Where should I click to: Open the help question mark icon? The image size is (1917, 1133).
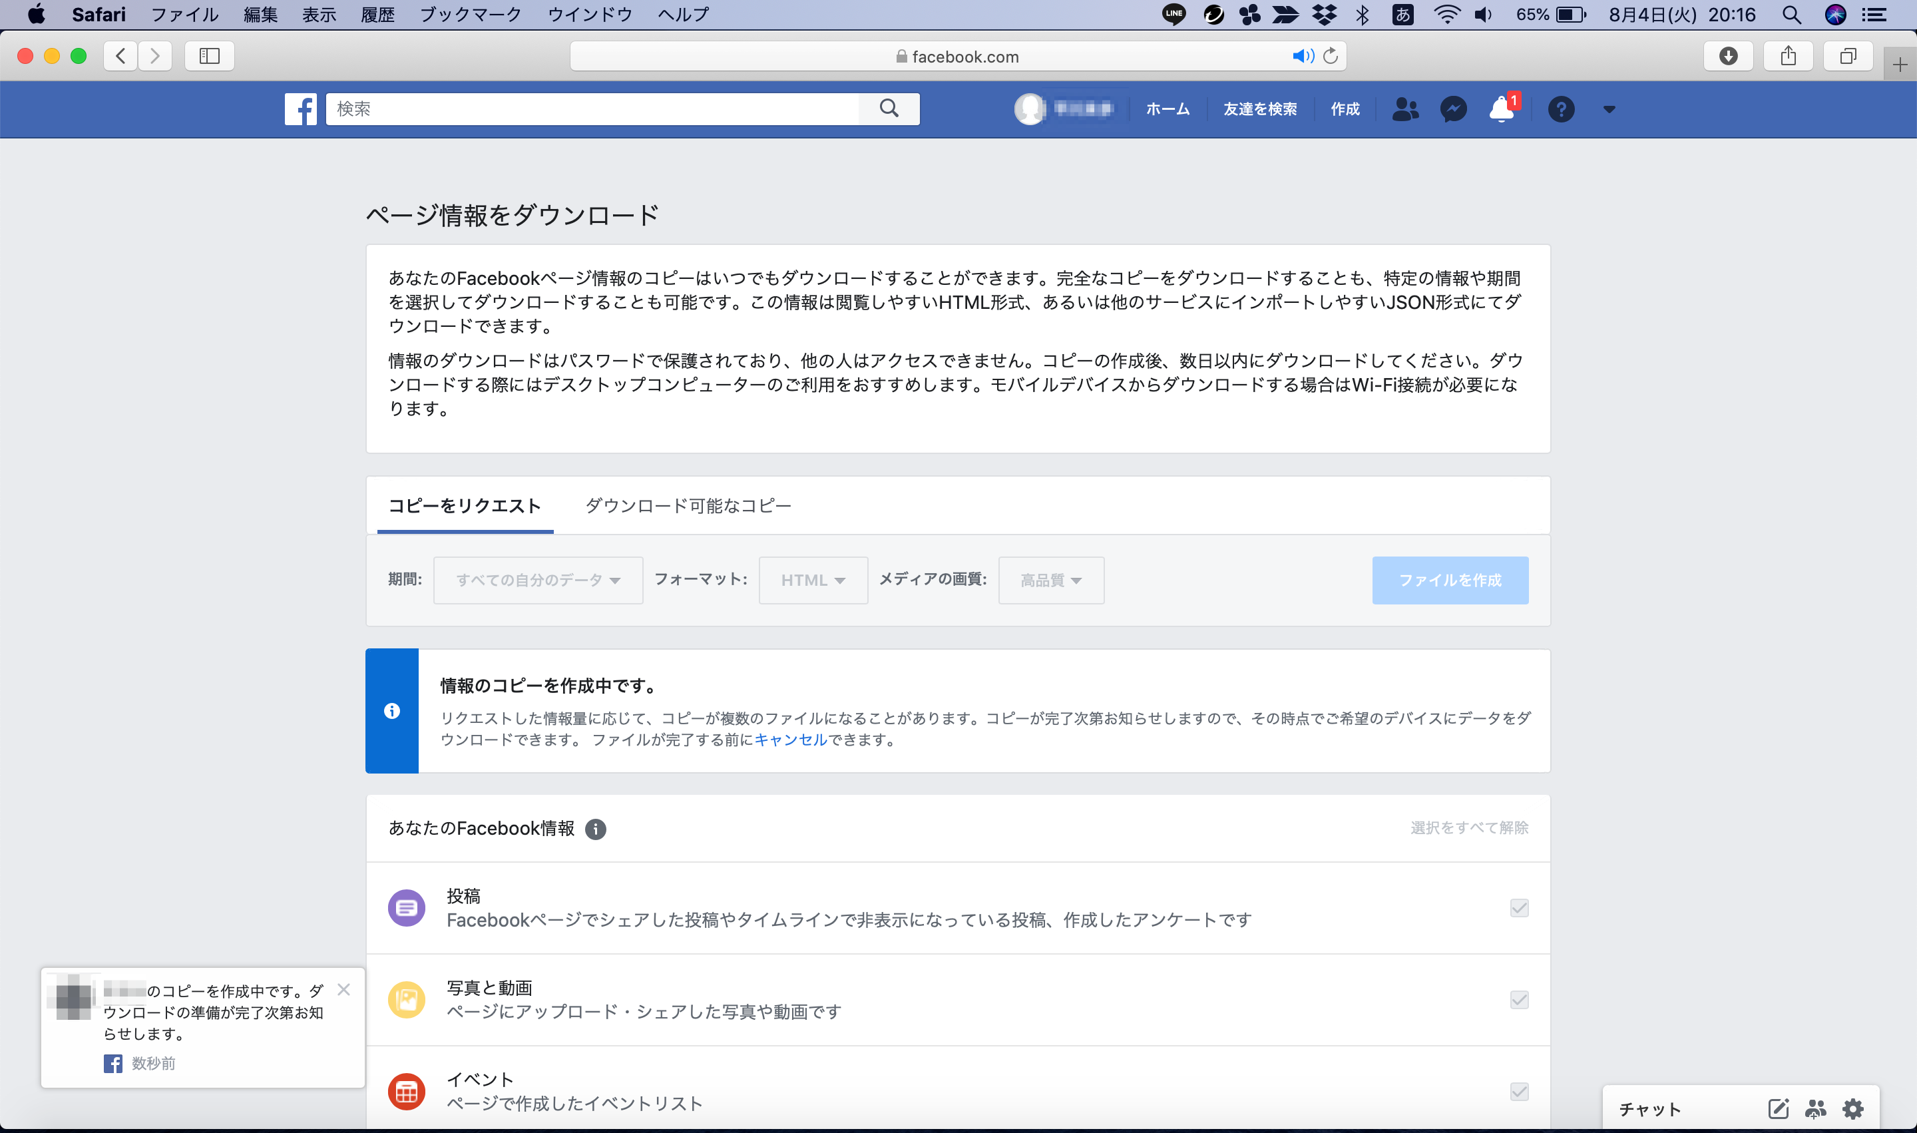click(x=1562, y=109)
